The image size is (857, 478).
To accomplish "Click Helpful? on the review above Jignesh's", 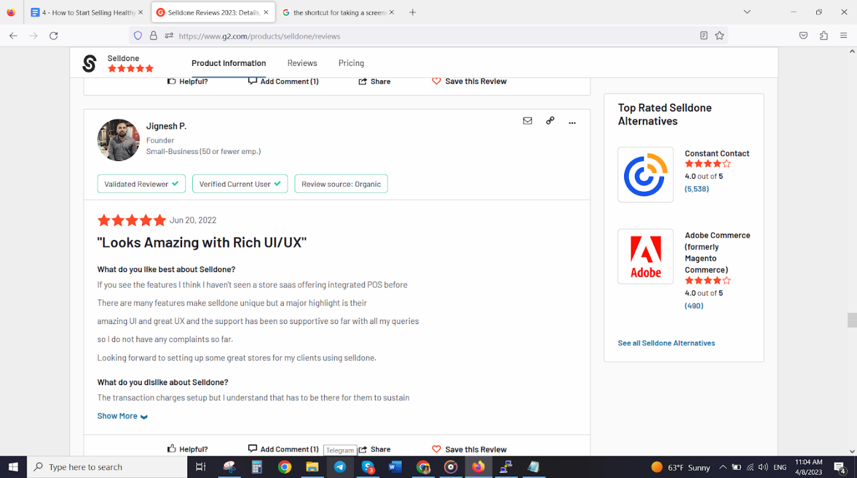I will pyautogui.click(x=187, y=81).
